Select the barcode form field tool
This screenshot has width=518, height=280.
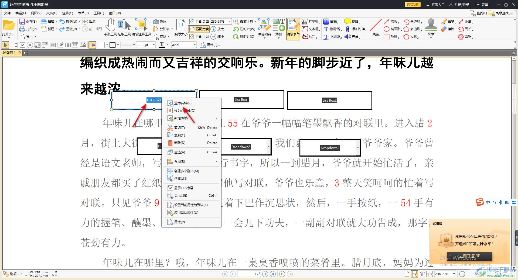[x=68, y=45]
